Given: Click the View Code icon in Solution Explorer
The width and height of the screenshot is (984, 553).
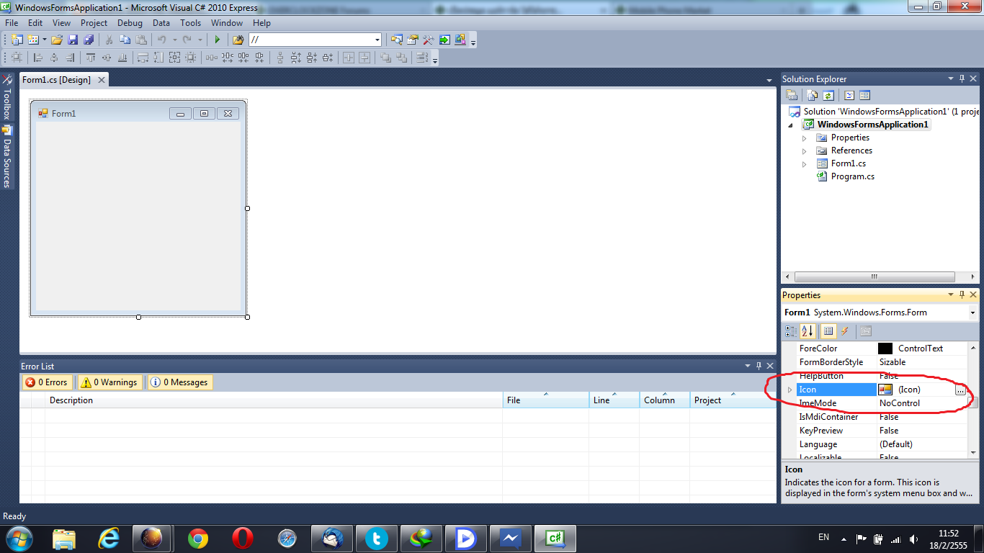Looking at the screenshot, I should coord(849,95).
